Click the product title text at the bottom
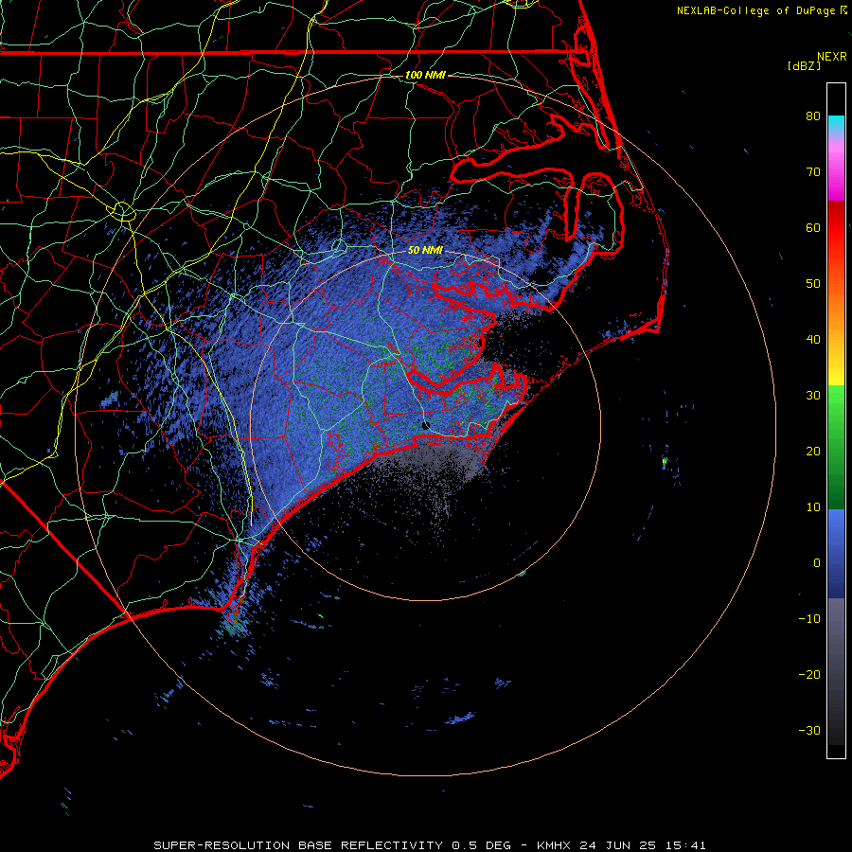852x852 pixels. [430, 845]
